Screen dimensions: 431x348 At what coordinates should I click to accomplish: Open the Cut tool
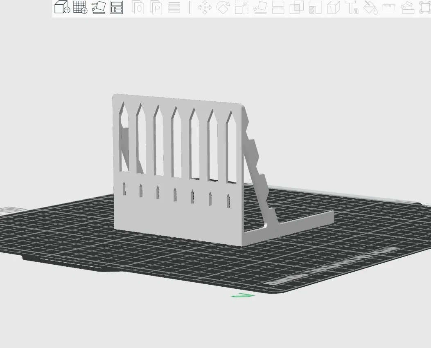click(278, 7)
